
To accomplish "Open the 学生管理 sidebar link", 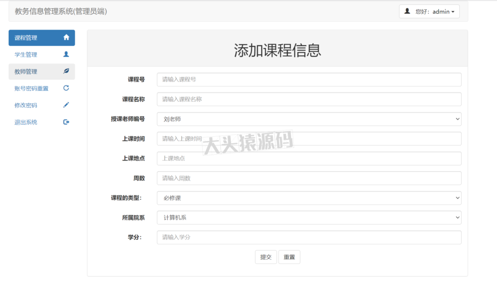I will tap(42, 54).
